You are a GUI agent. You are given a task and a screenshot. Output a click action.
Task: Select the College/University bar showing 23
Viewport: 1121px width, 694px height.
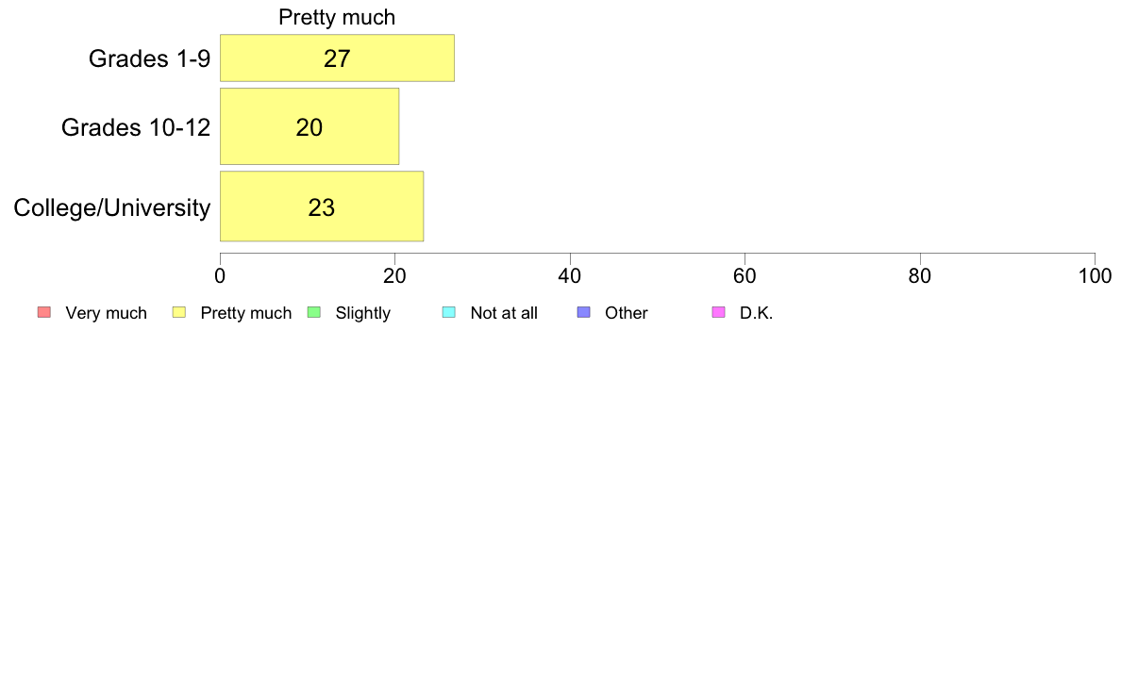tap(322, 207)
